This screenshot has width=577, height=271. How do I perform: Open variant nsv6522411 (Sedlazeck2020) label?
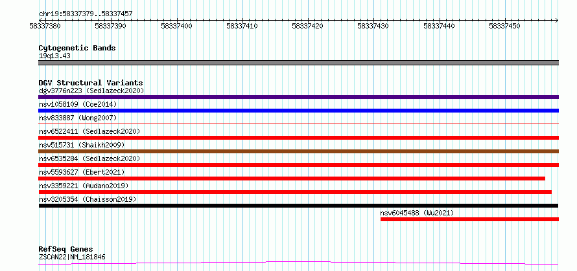(x=89, y=131)
